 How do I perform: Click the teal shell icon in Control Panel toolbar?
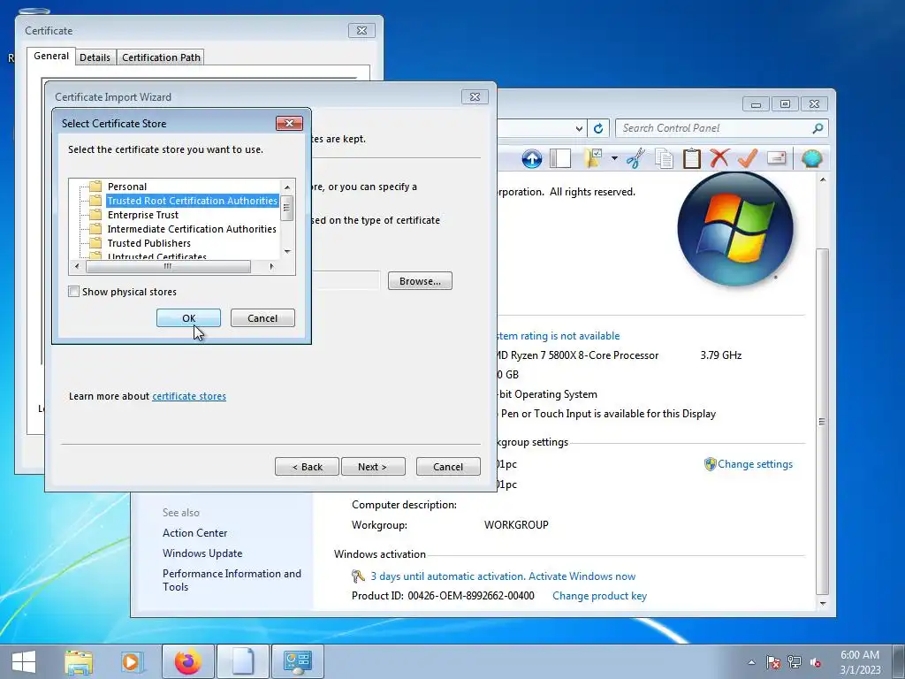(x=811, y=158)
